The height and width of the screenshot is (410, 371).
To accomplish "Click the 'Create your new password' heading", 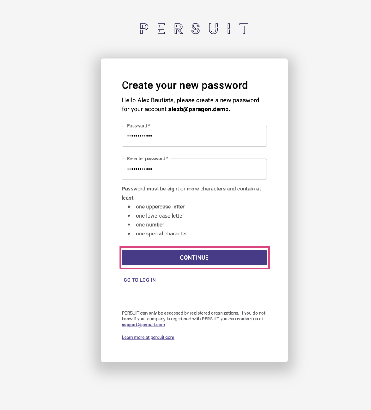I will [185, 85].
